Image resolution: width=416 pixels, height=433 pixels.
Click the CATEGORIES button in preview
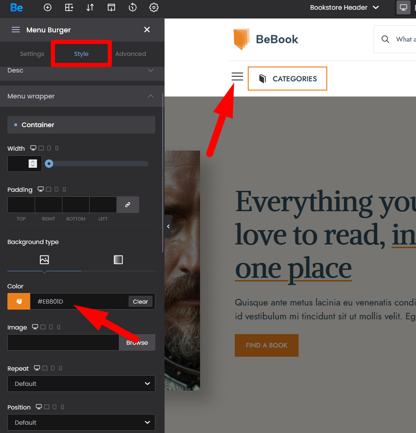click(288, 79)
